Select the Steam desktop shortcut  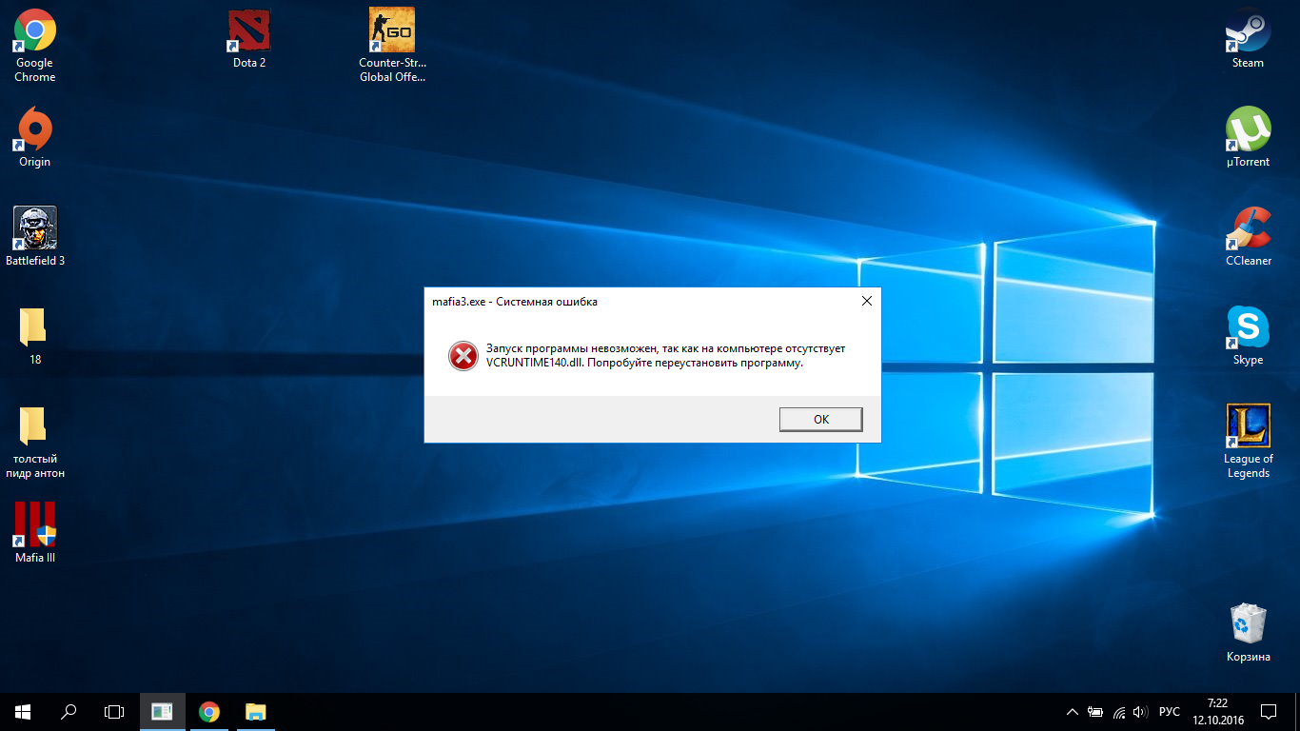tap(1248, 40)
